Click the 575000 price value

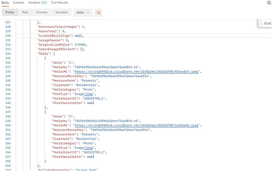point(80,45)
